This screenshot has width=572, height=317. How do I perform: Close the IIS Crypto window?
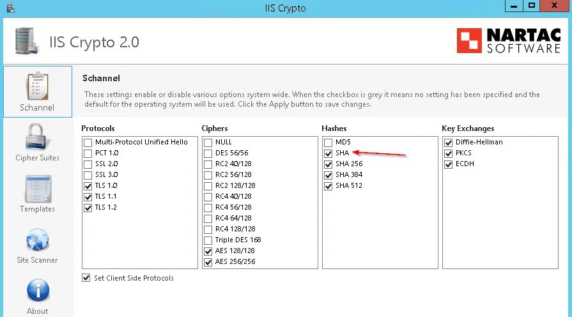(x=554, y=6)
